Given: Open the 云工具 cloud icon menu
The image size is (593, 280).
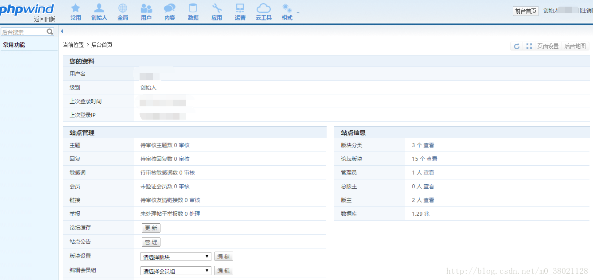Looking at the screenshot, I should pyautogui.click(x=264, y=12).
